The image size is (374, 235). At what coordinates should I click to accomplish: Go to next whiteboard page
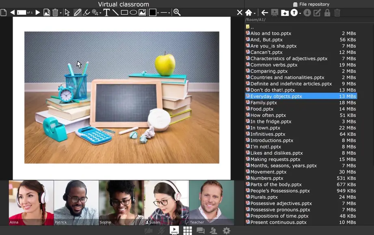pos(38,13)
